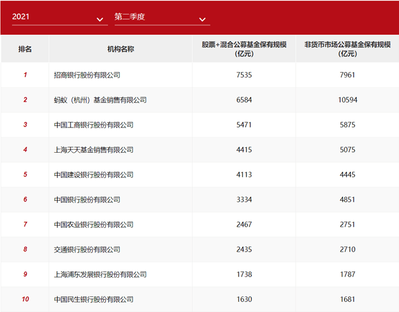Open 上海浦东发展银行股份有限公司 row
The image size is (399, 312).
tap(100, 275)
